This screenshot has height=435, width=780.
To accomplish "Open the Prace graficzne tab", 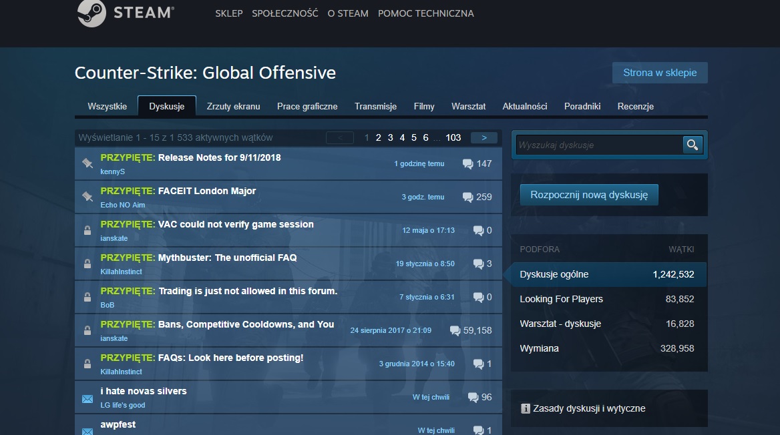I will (x=307, y=106).
